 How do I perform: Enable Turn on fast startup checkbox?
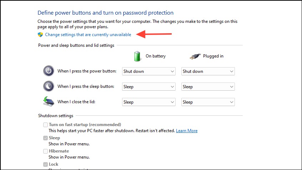click(45, 125)
